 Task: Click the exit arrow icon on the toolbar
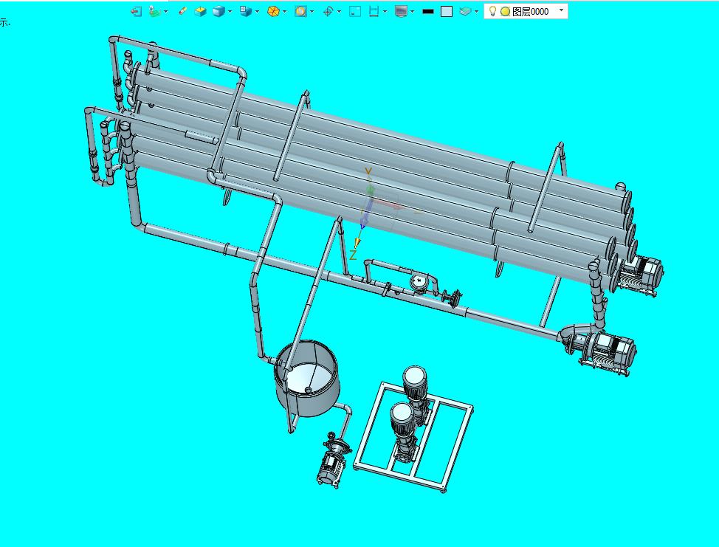[x=136, y=12]
